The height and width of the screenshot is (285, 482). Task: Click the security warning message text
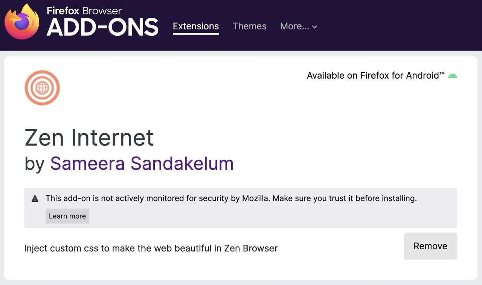pos(231,198)
